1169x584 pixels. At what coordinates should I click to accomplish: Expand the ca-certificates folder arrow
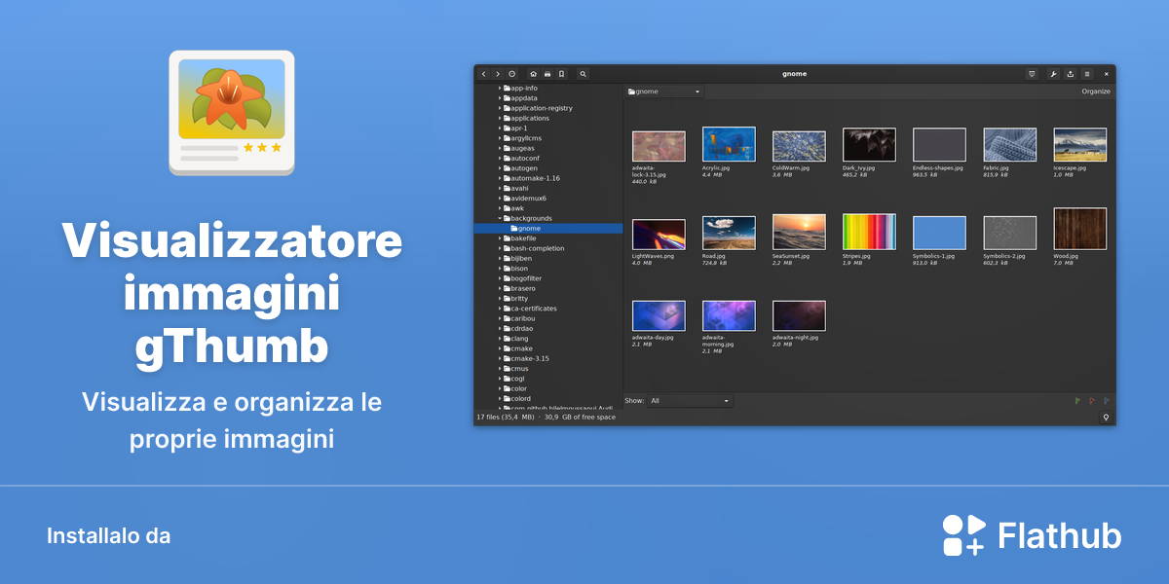(x=500, y=309)
